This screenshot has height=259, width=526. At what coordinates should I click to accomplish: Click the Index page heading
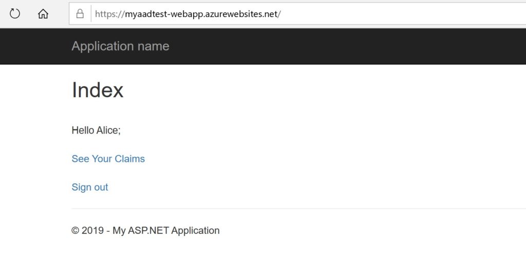[x=98, y=90]
